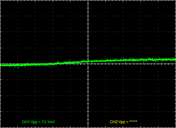Click the green trace at its left edge
This screenshot has height=128, width=176.
tap(1, 65)
